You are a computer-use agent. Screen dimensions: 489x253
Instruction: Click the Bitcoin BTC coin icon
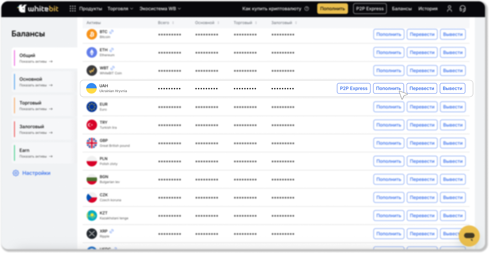[x=91, y=34]
